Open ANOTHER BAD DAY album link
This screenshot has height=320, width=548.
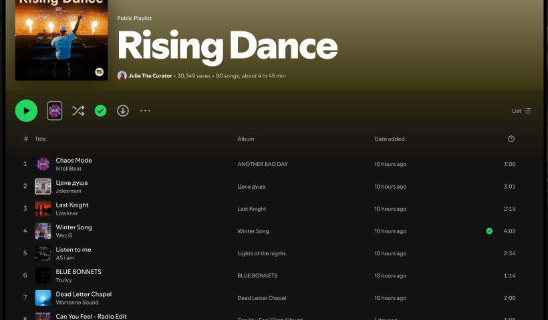click(263, 164)
